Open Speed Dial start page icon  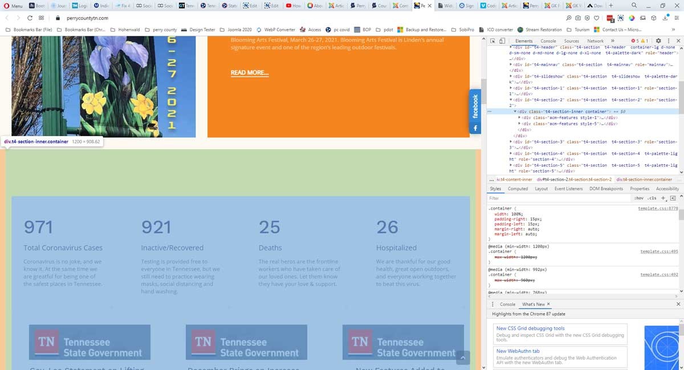click(x=42, y=18)
